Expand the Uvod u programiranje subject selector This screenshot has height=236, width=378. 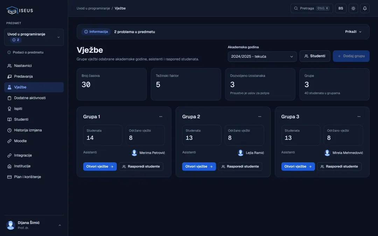coord(34,37)
